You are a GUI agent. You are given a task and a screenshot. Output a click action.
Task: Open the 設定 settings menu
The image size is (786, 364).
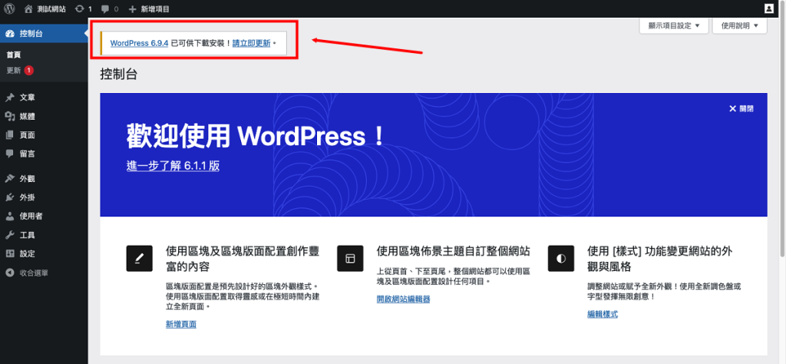pos(27,253)
